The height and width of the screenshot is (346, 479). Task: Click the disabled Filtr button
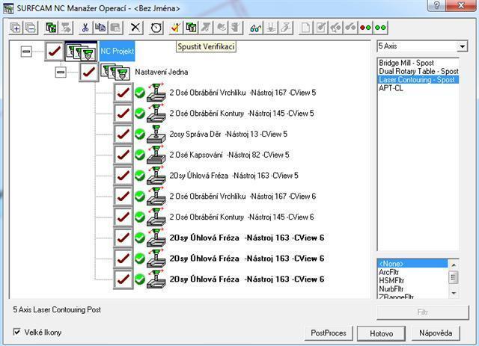pos(423,312)
